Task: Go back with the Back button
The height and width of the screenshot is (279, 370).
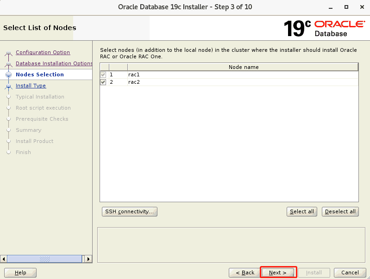Action: [245, 273]
